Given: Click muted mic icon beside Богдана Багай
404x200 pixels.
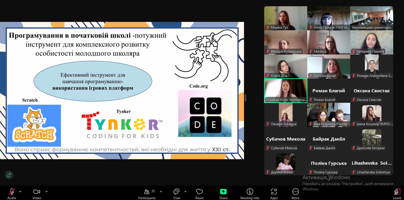Looking at the screenshot, I should (x=311, y=76).
